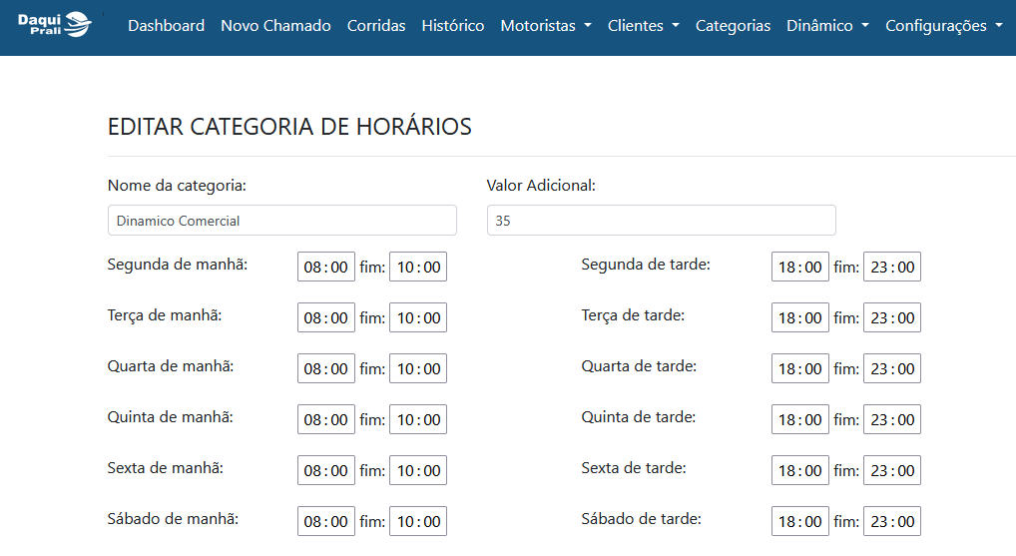Select the Segunda de manhã start time field
Image resolution: width=1016 pixels, height=556 pixels.
[326, 267]
